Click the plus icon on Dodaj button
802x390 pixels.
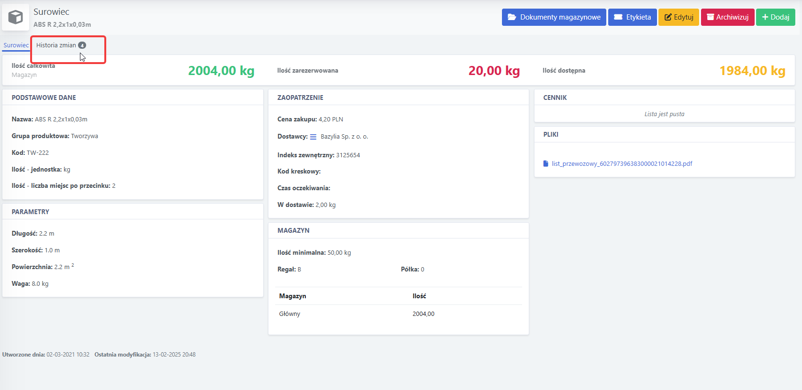[x=765, y=17]
